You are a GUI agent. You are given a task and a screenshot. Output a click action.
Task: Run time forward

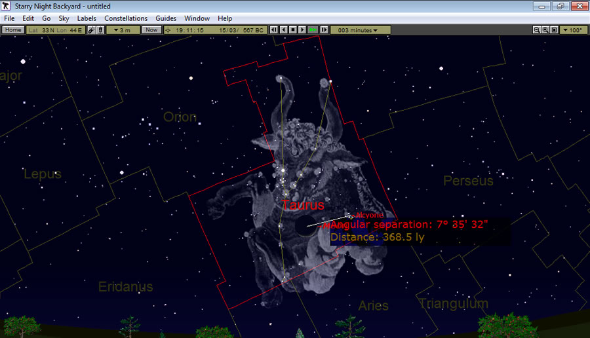pyautogui.click(x=302, y=30)
